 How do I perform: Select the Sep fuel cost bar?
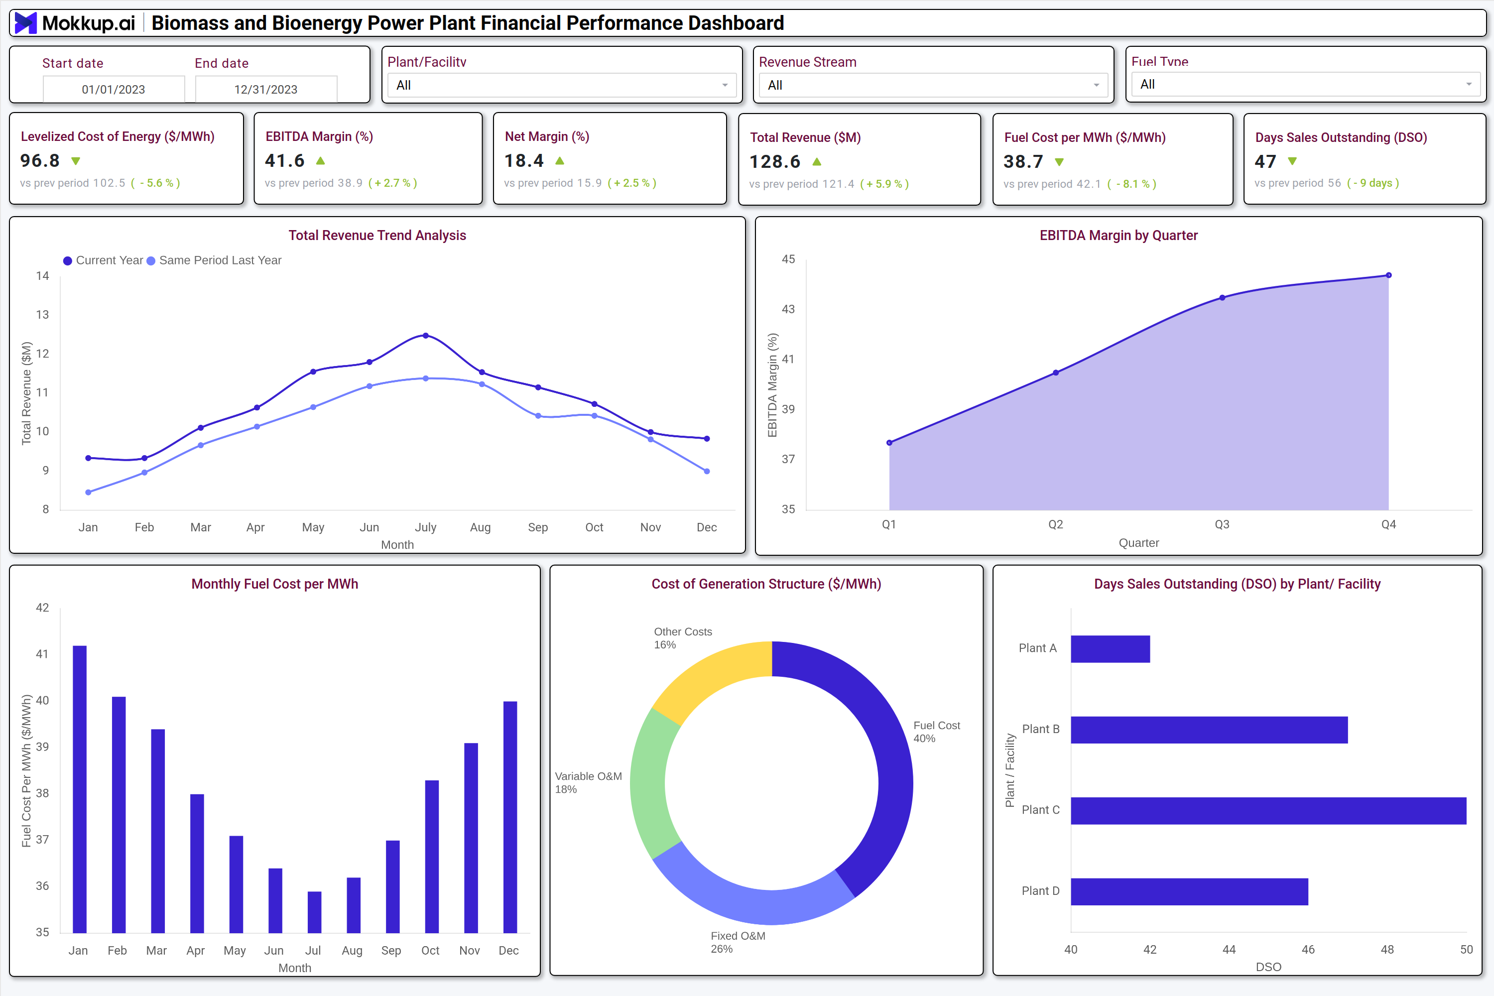pyautogui.click(x=392, y=887)
